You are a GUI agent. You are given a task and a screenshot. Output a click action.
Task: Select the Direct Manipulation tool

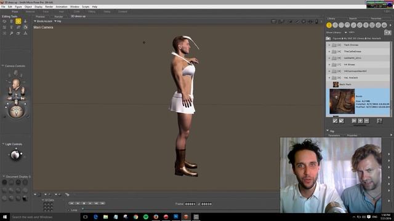pos(25,33)
